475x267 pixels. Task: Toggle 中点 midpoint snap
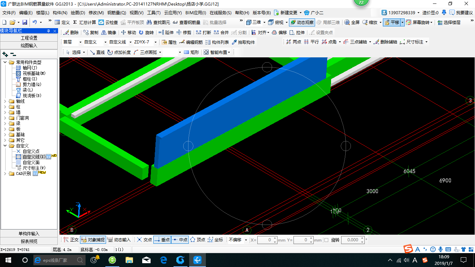pyautogui.click(x=180, y=240)
